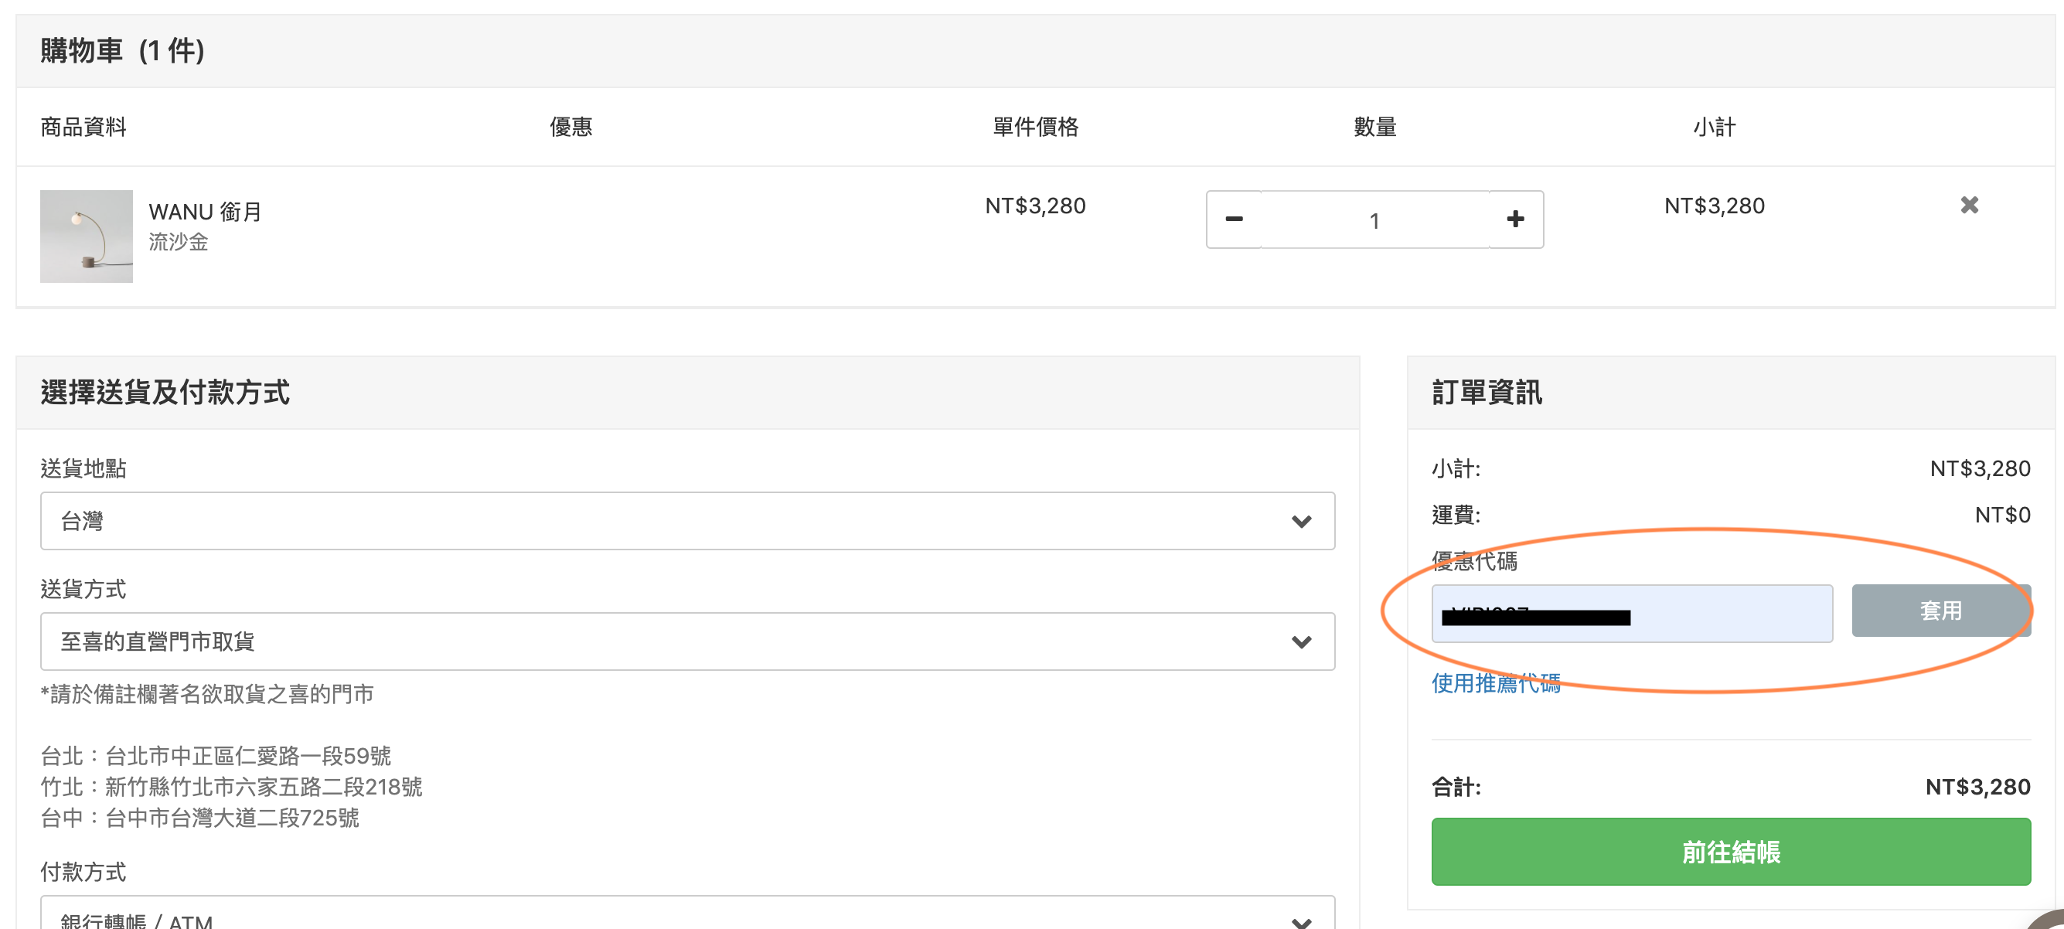The width and height of the screenshot is (2064, 929).
Task: Open the 送貨地點 dropdown showing 台灣
Action: pos(686,522)
